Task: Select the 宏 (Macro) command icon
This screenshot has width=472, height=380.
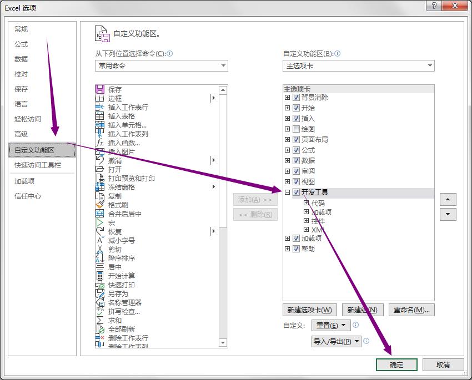Action: [x=99, y=222]
